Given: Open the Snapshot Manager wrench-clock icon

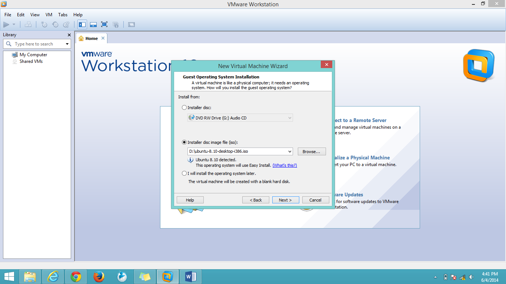Looking at the screenshot, I should tap(66, 24).
